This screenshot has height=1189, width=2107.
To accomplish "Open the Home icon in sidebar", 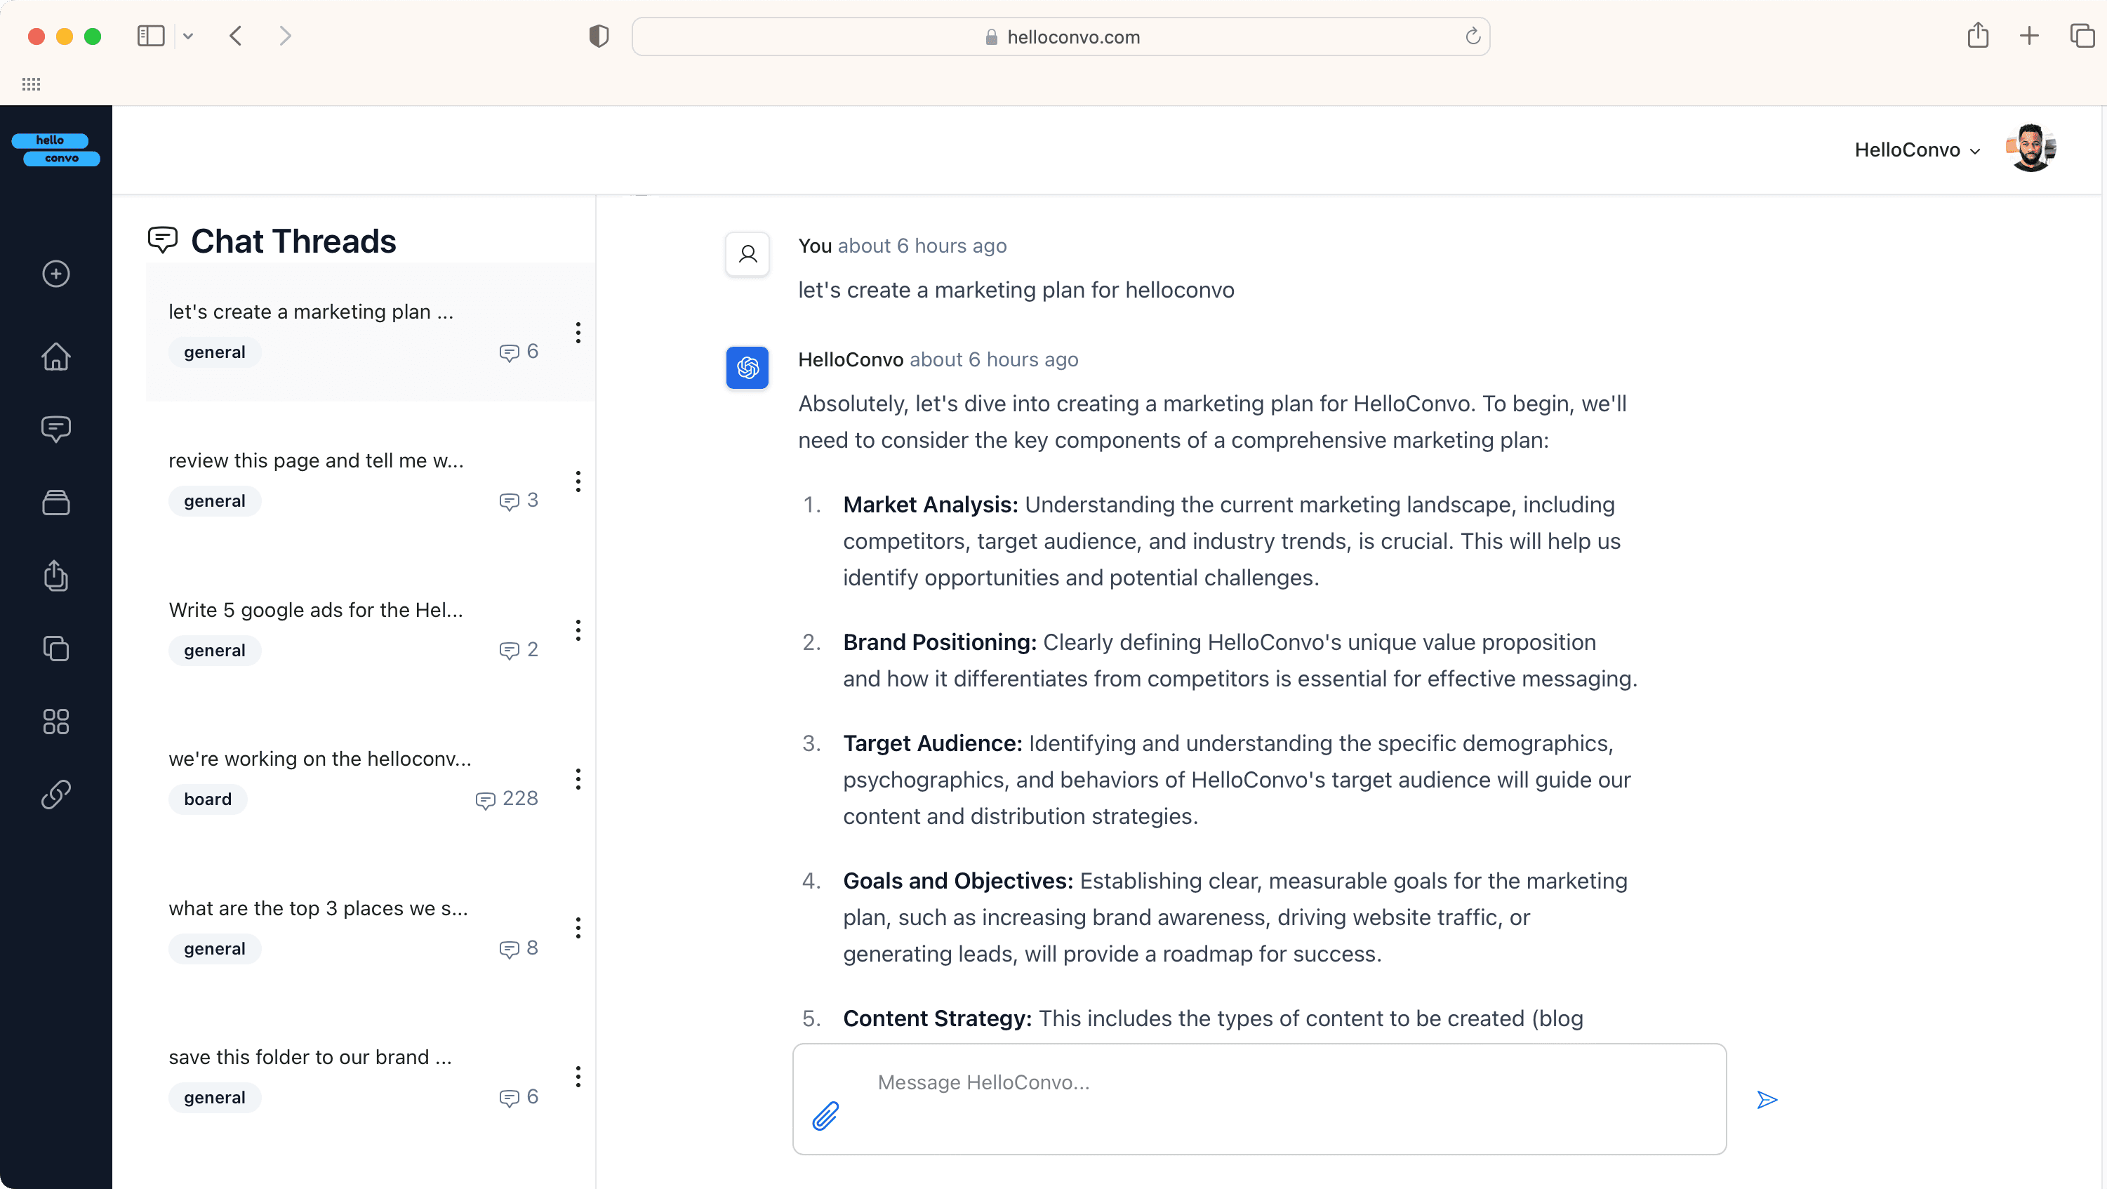I will point(55,357).
